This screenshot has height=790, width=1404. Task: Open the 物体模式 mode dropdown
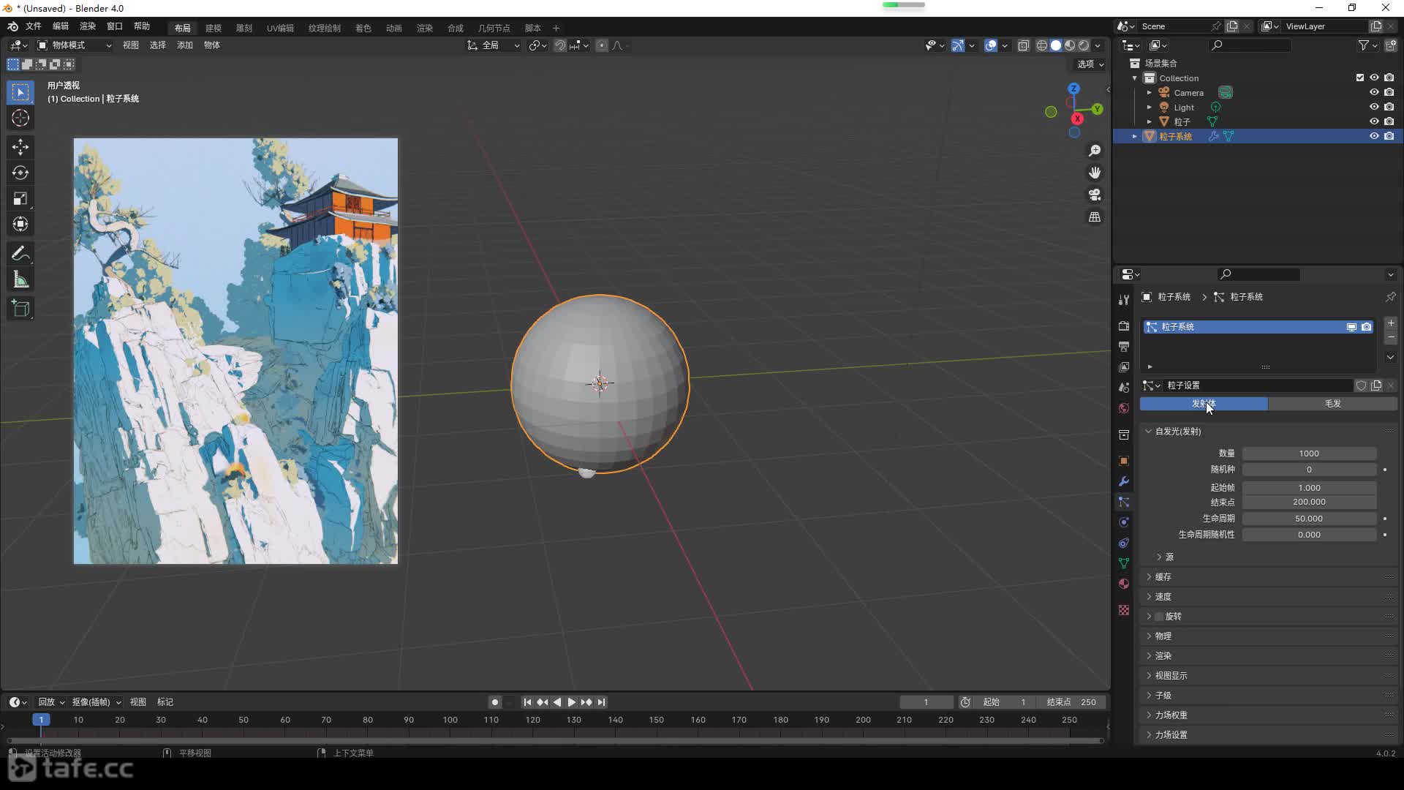pos(75,45)
